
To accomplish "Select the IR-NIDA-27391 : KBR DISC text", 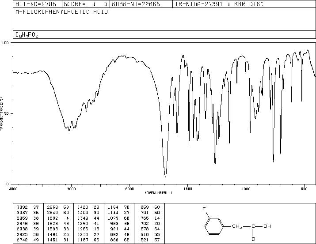I will point(219,4).
